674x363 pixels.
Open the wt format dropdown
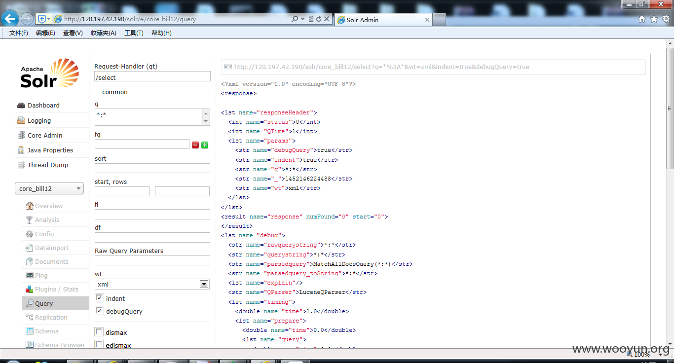click(x=152, y=284)
